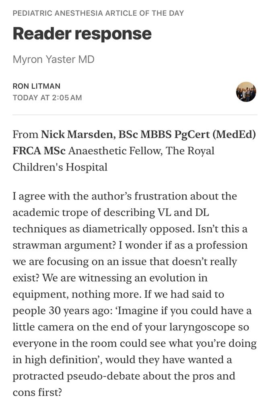The height and width of the screenshot is (403, 270).
Task: Tap the Children's Hospital line
Action: (60, 167)
